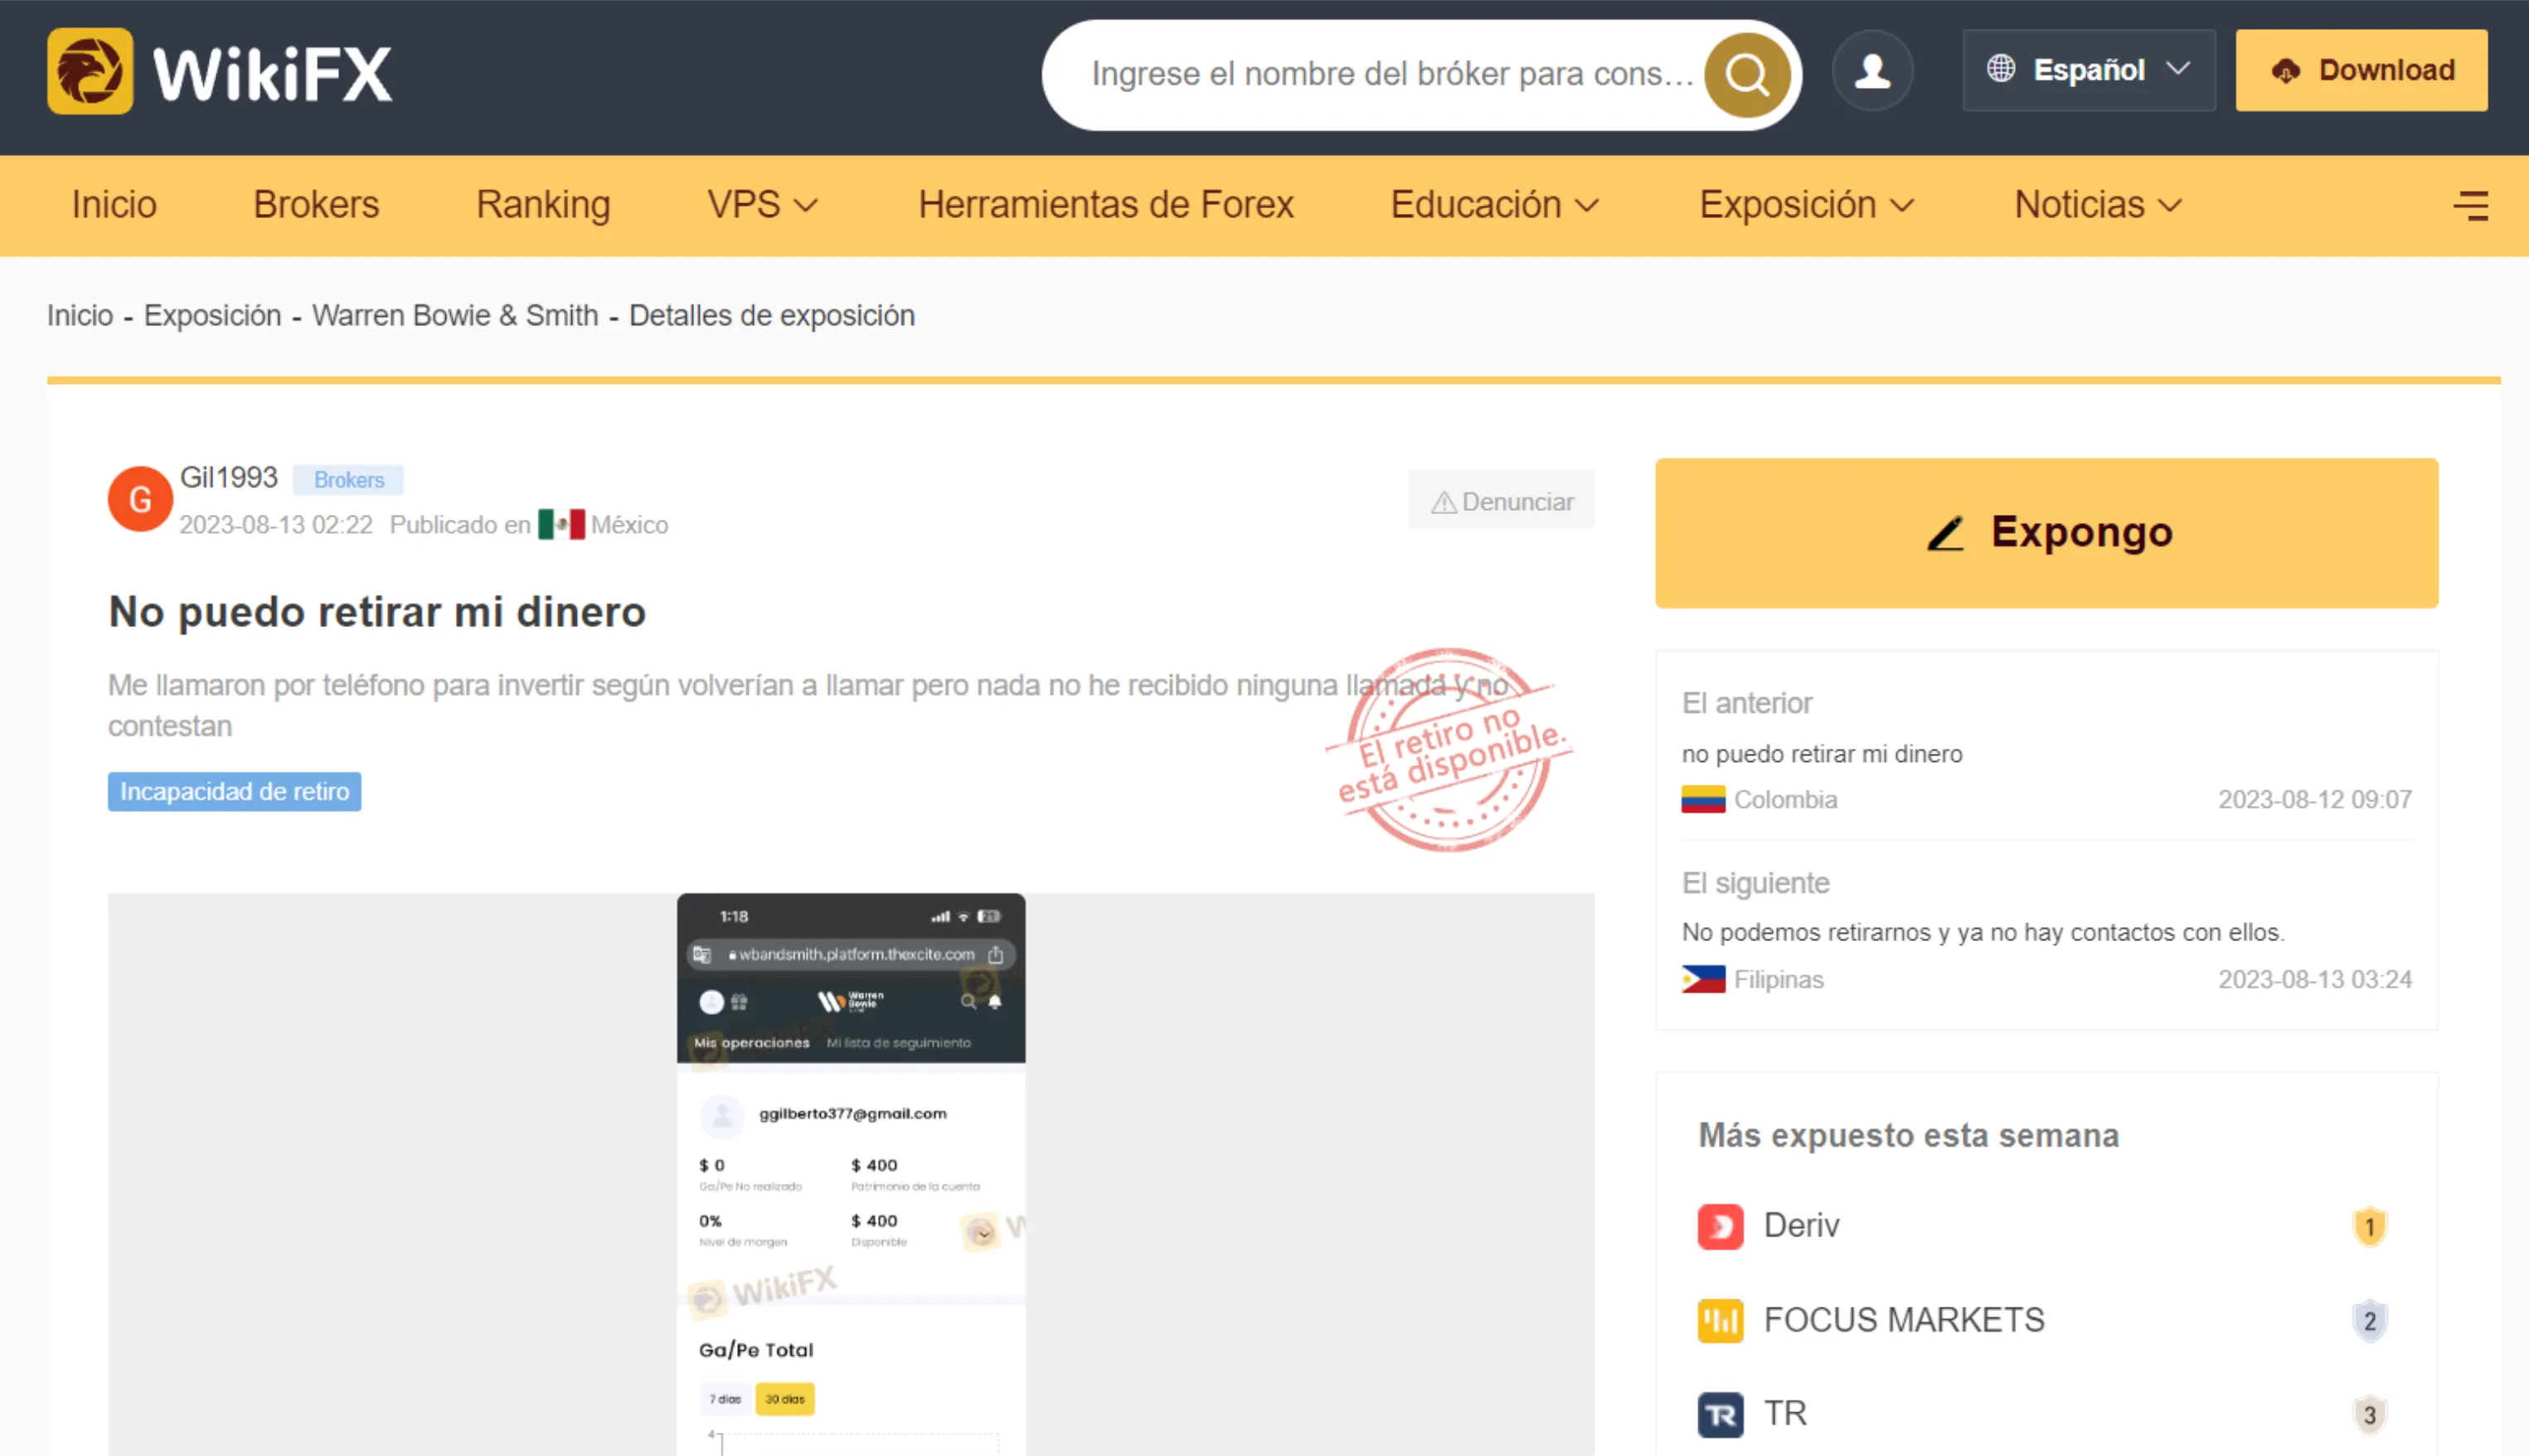Expand the VPS menu
2529x1456 pixels.
tap(762, 205)
